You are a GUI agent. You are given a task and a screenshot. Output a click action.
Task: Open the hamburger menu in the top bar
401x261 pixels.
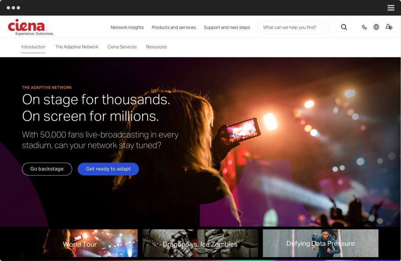391,8
